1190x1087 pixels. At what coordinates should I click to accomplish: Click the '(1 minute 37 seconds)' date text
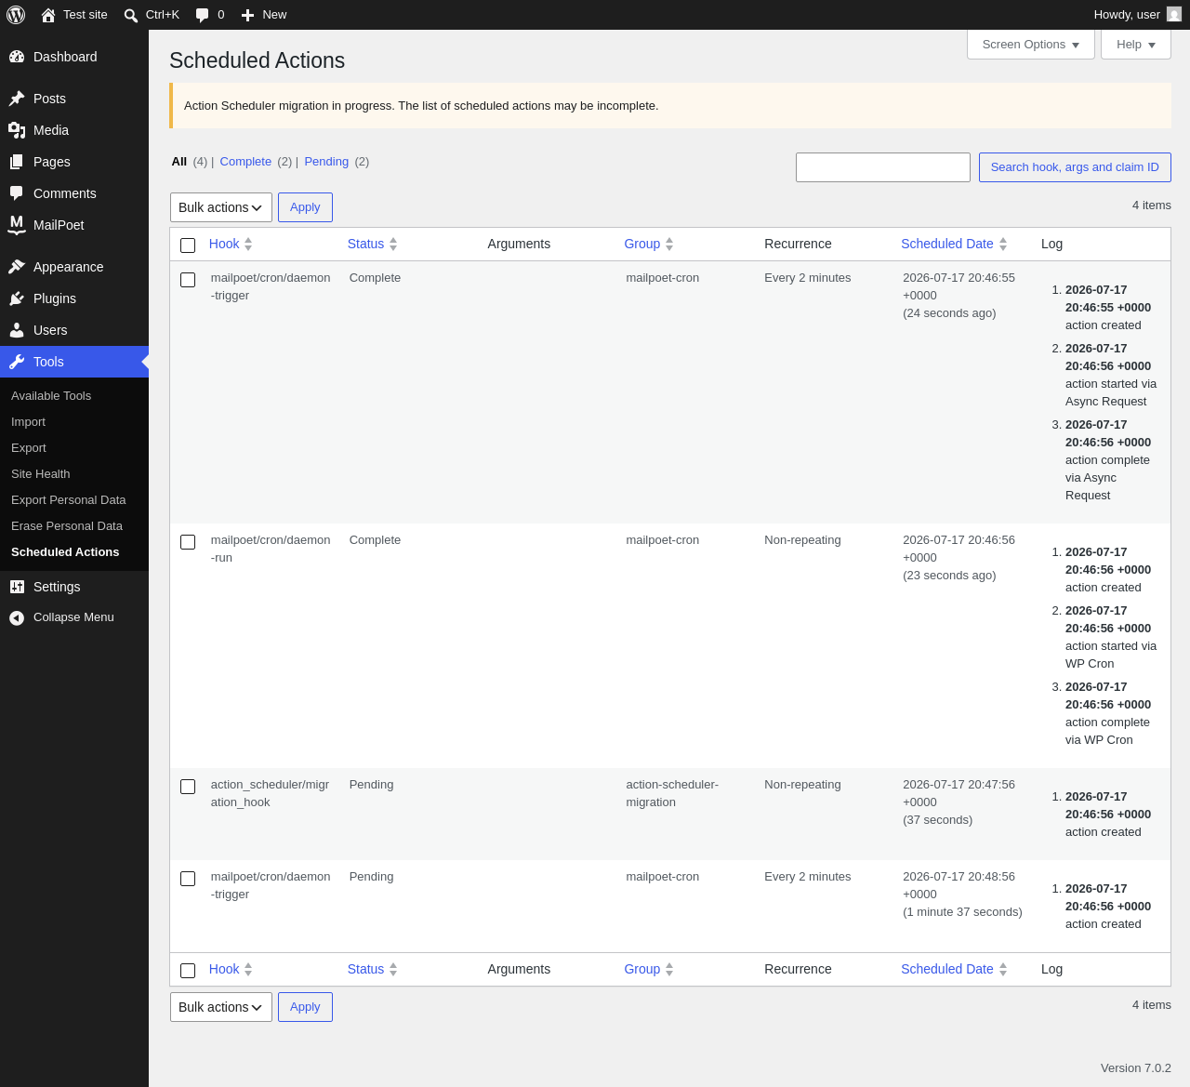pos(962,912)
